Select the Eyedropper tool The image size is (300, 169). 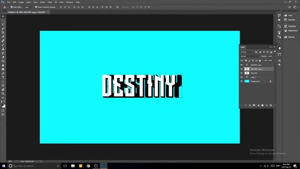click(3, 37)
